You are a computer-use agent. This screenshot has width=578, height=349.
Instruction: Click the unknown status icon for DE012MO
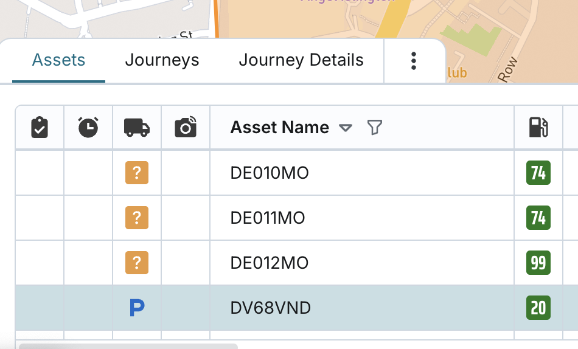pos(137,263)
